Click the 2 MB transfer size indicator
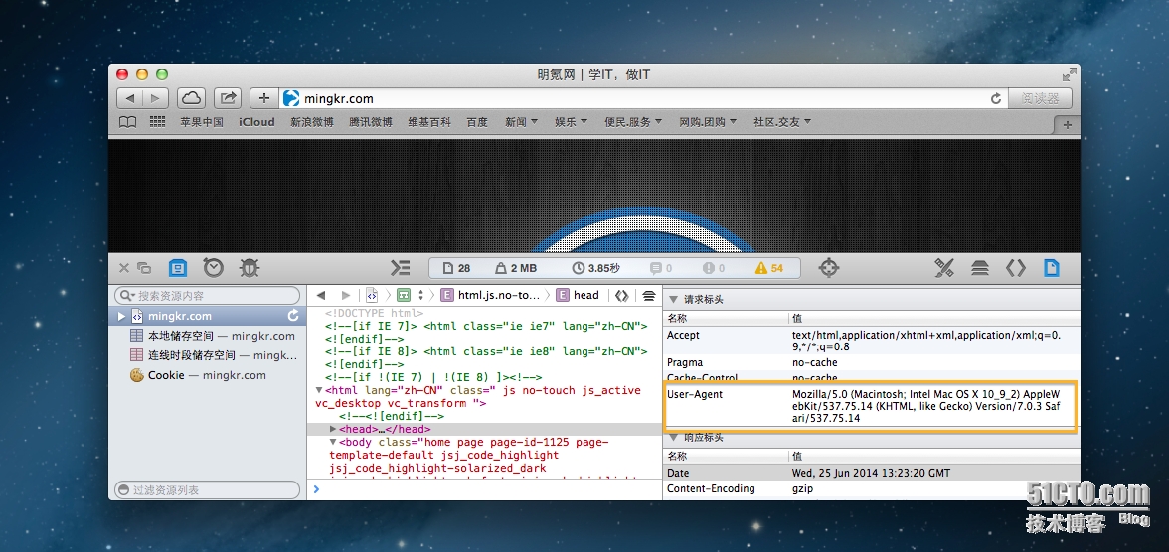 pos(515,268)
